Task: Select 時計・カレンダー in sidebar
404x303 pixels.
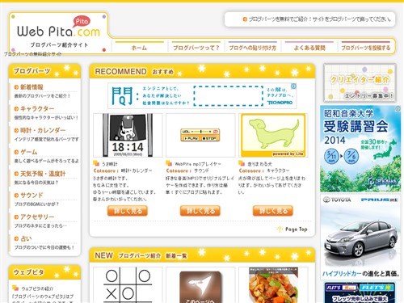Action: [x=43, y=130]
